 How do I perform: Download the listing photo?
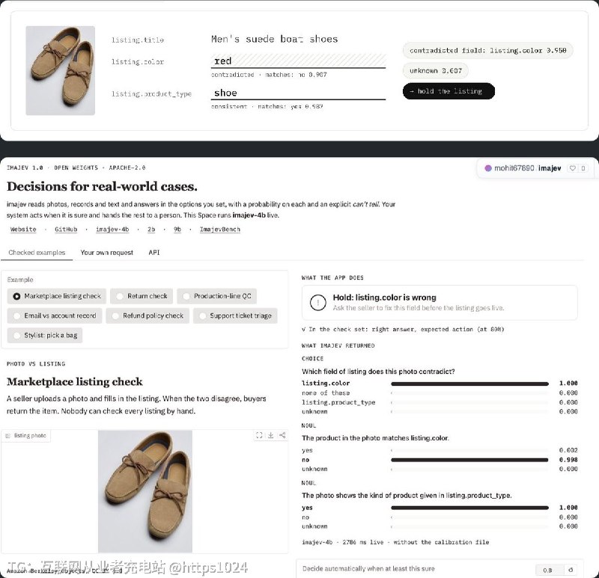[x=270, y=435]
